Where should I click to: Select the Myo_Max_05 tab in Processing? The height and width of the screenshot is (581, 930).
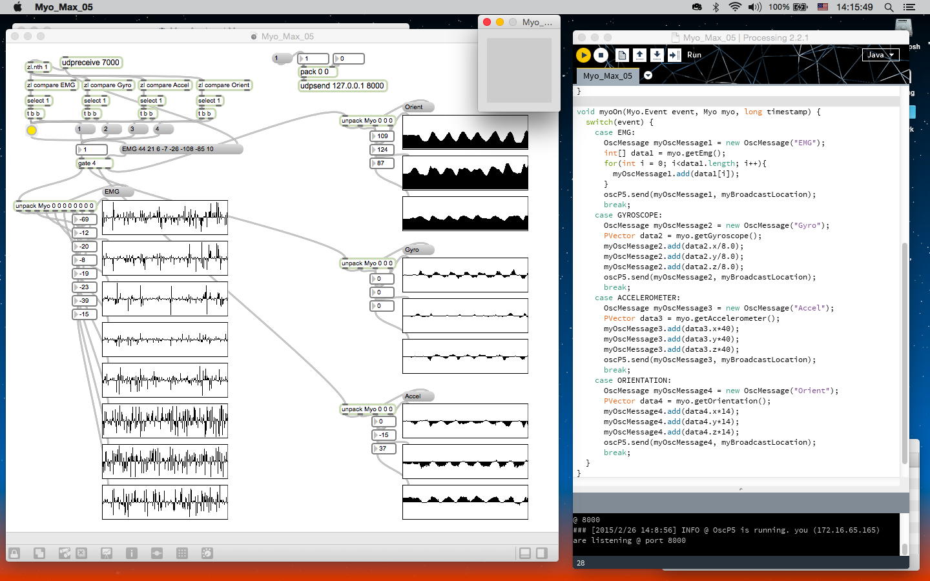[x=607, y=76]
